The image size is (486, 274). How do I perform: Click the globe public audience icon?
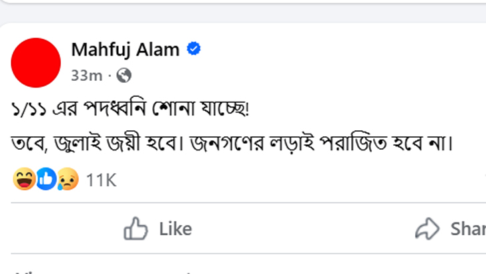click(x=124, y=76)
